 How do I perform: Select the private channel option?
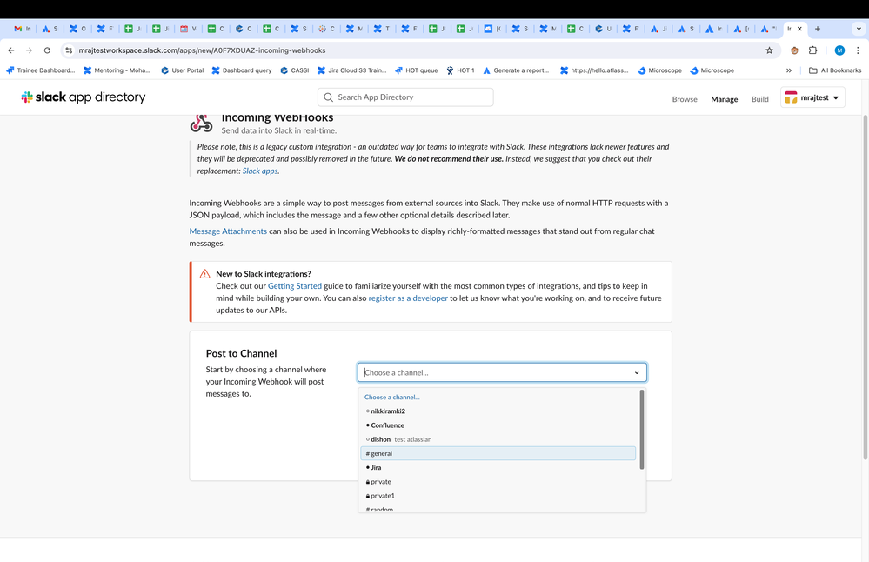(498, 482)
